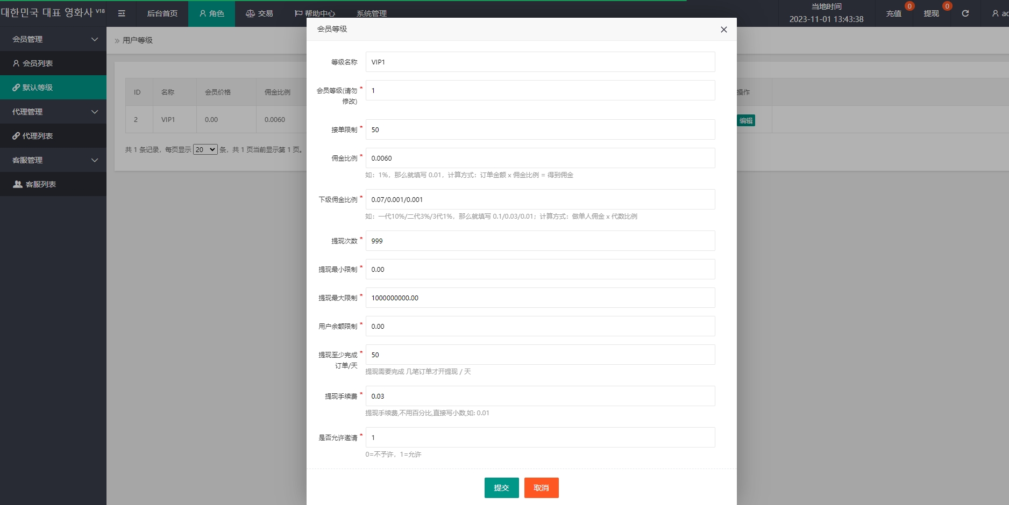Open 代理列表 via its link icon
Image resolution: width=1009 pixels, height=505 pixels.
pos(16,135)
